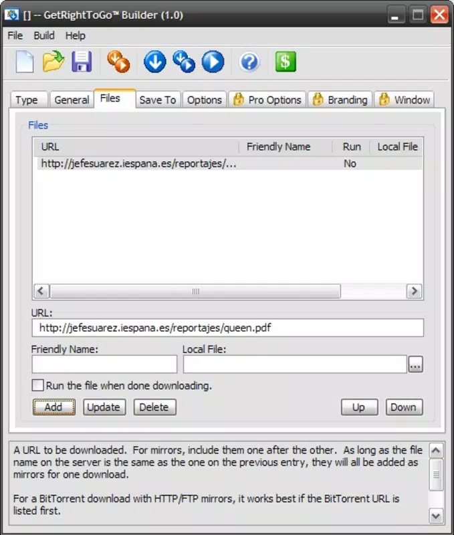This screenshot has width=454, height=535.
Task: Select the jefesuarez.iespana.es row in file list
Action: 228,163
